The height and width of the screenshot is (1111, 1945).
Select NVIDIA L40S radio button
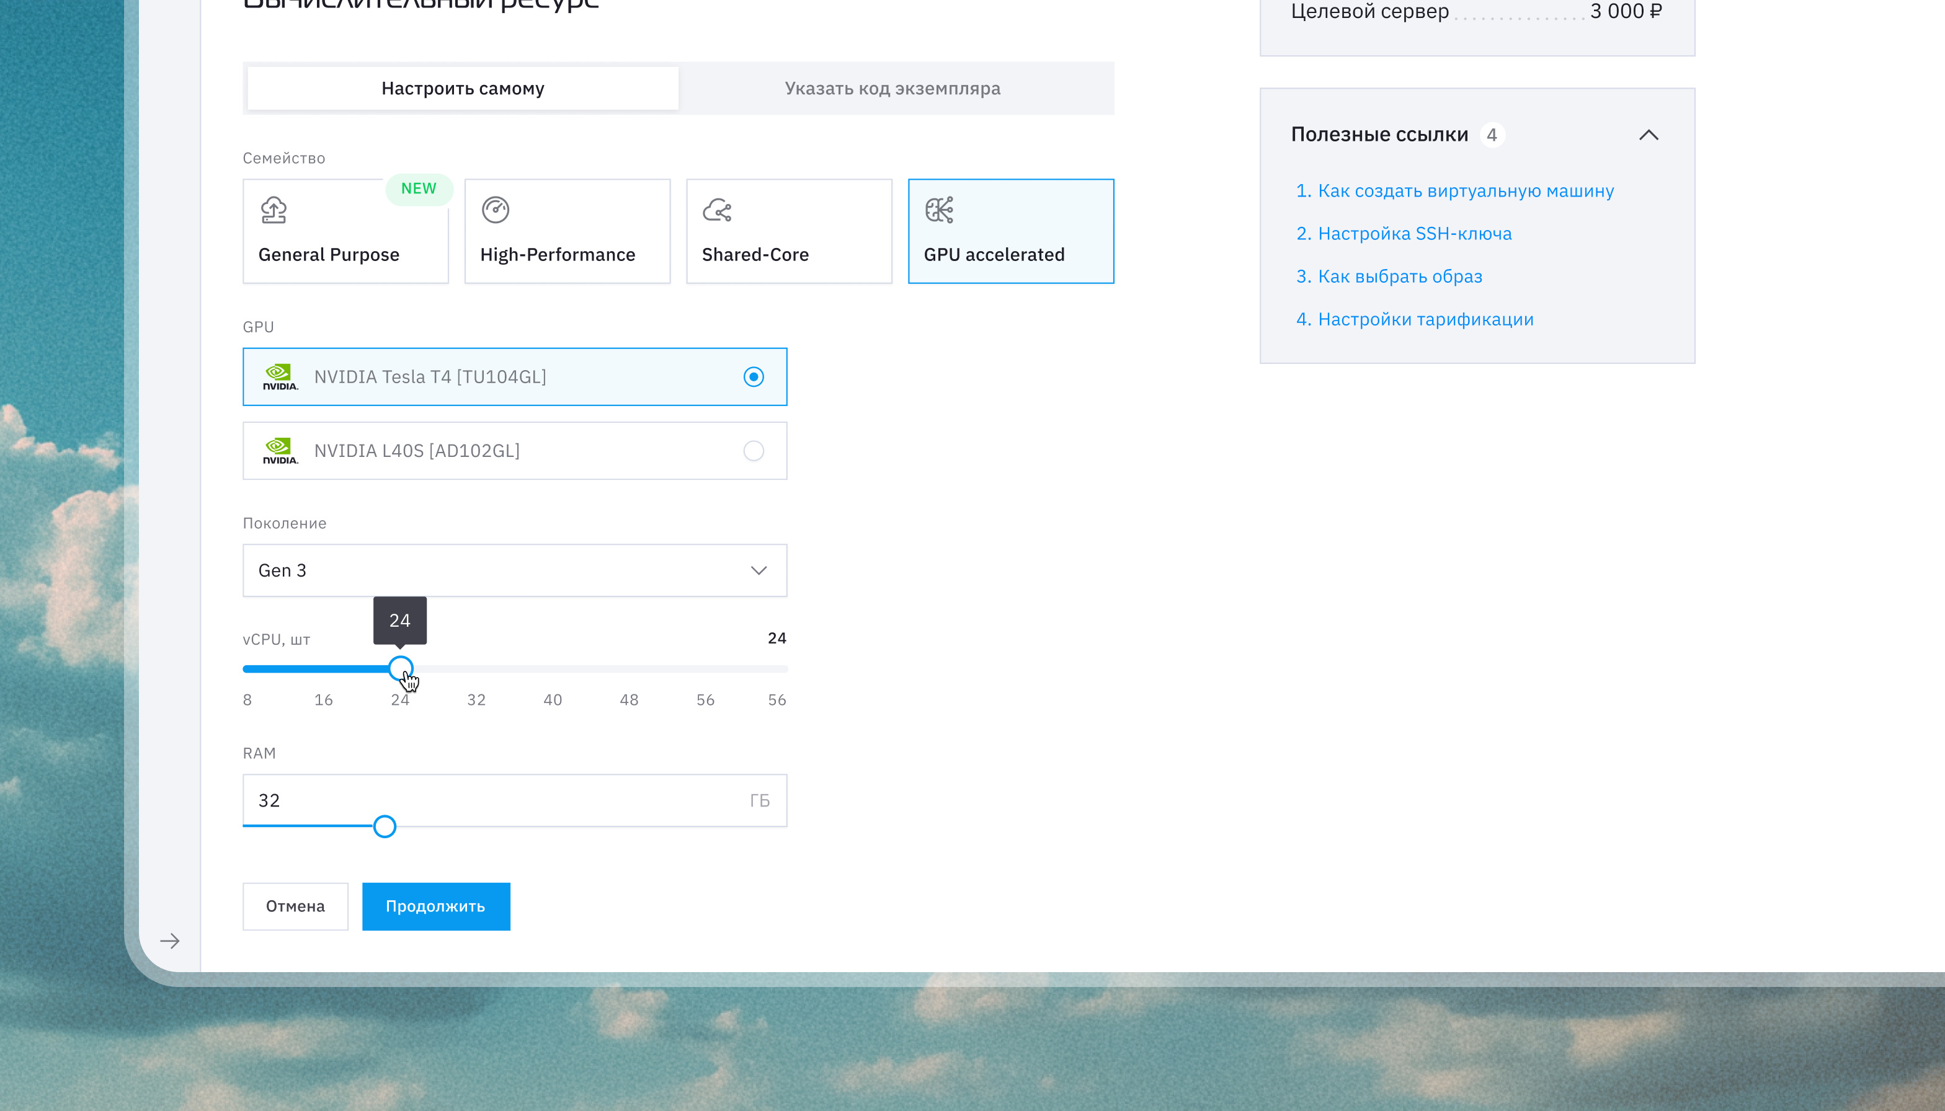coord(754,451)
